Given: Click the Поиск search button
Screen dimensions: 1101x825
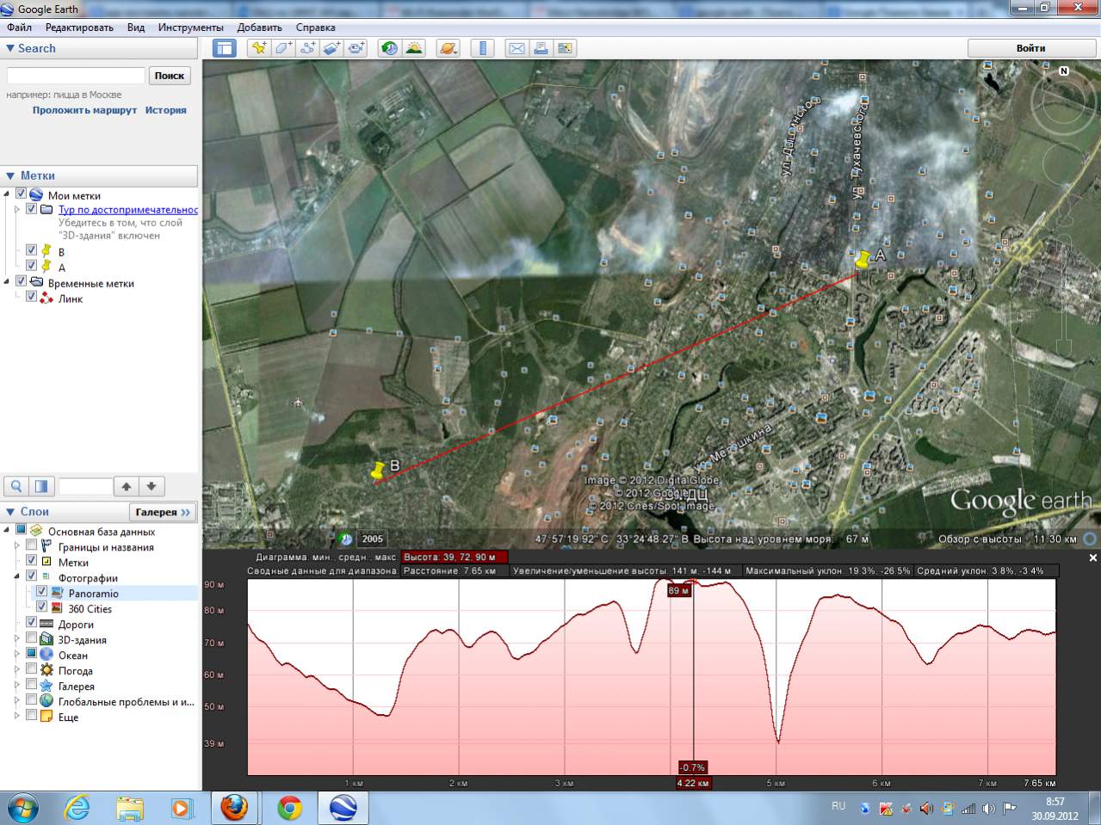Looking at the screenshot, I should click(170, 76).
